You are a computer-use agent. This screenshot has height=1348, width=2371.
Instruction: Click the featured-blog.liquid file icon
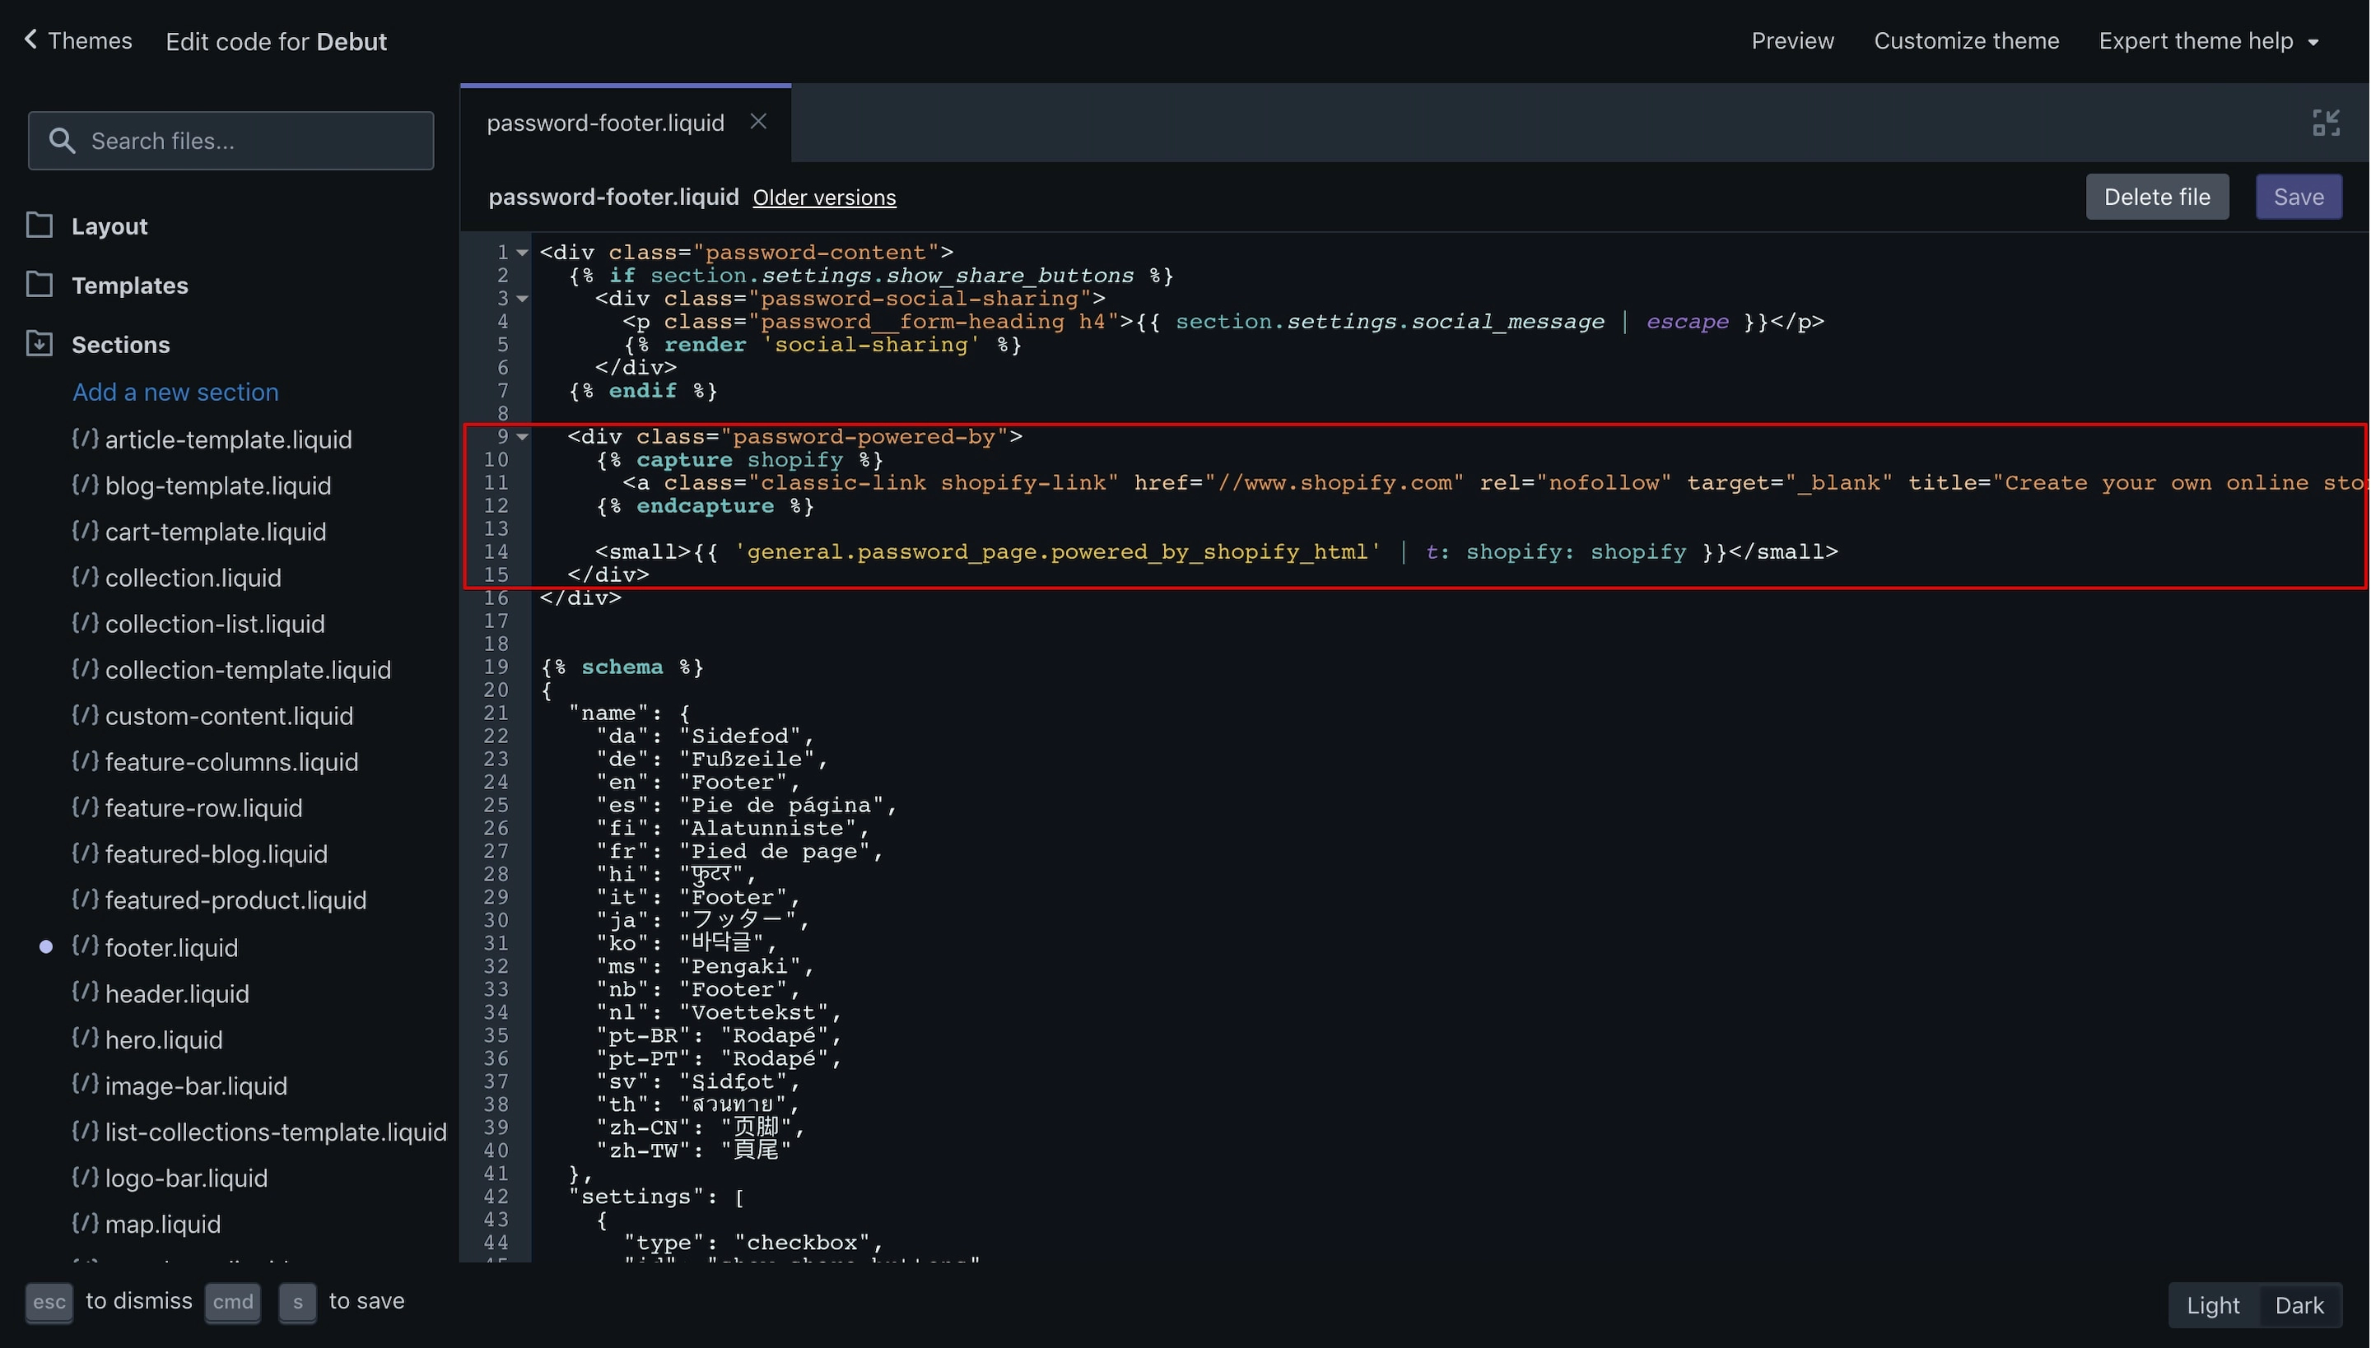[86, 853]
